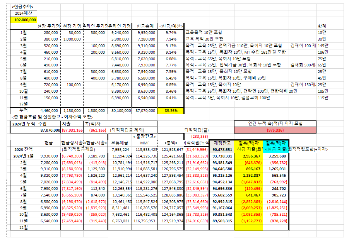Screen dimensions: 349x242
Task: Select the yellow 102,000,000 budget cell
Action: click(x=24, y=20)
